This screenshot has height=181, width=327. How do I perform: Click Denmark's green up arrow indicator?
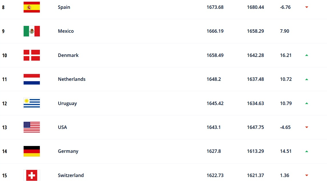(307, 55)
